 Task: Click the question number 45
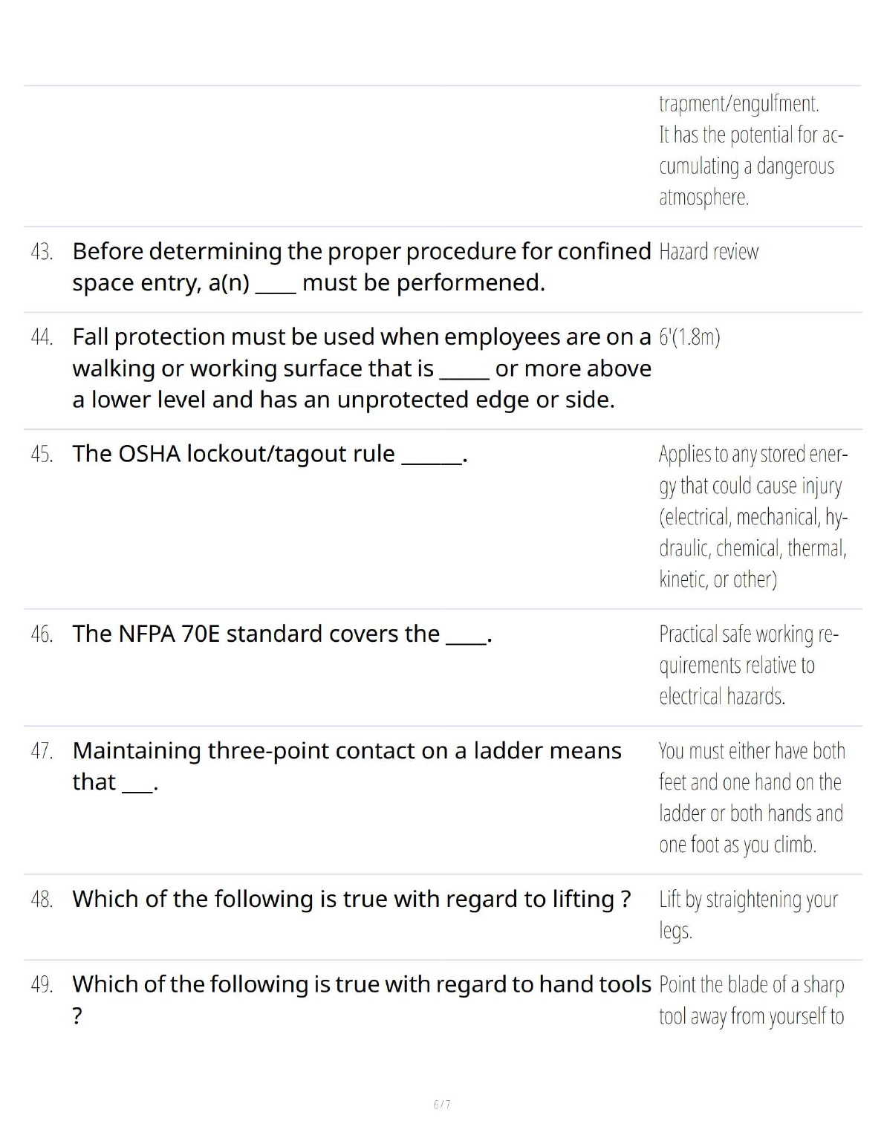[x=42, y=455]
